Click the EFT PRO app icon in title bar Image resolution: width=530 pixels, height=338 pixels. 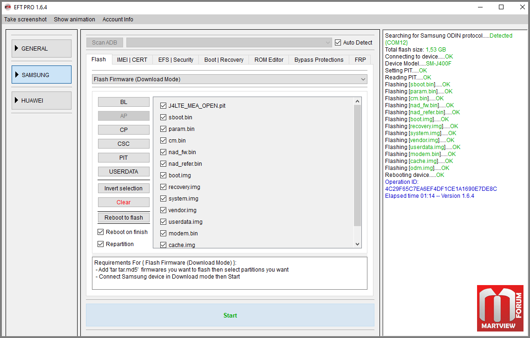[7, 7]
